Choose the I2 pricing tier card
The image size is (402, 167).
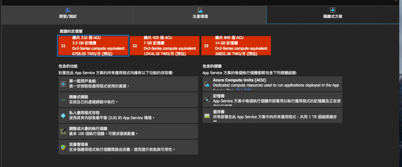(164, 45)
